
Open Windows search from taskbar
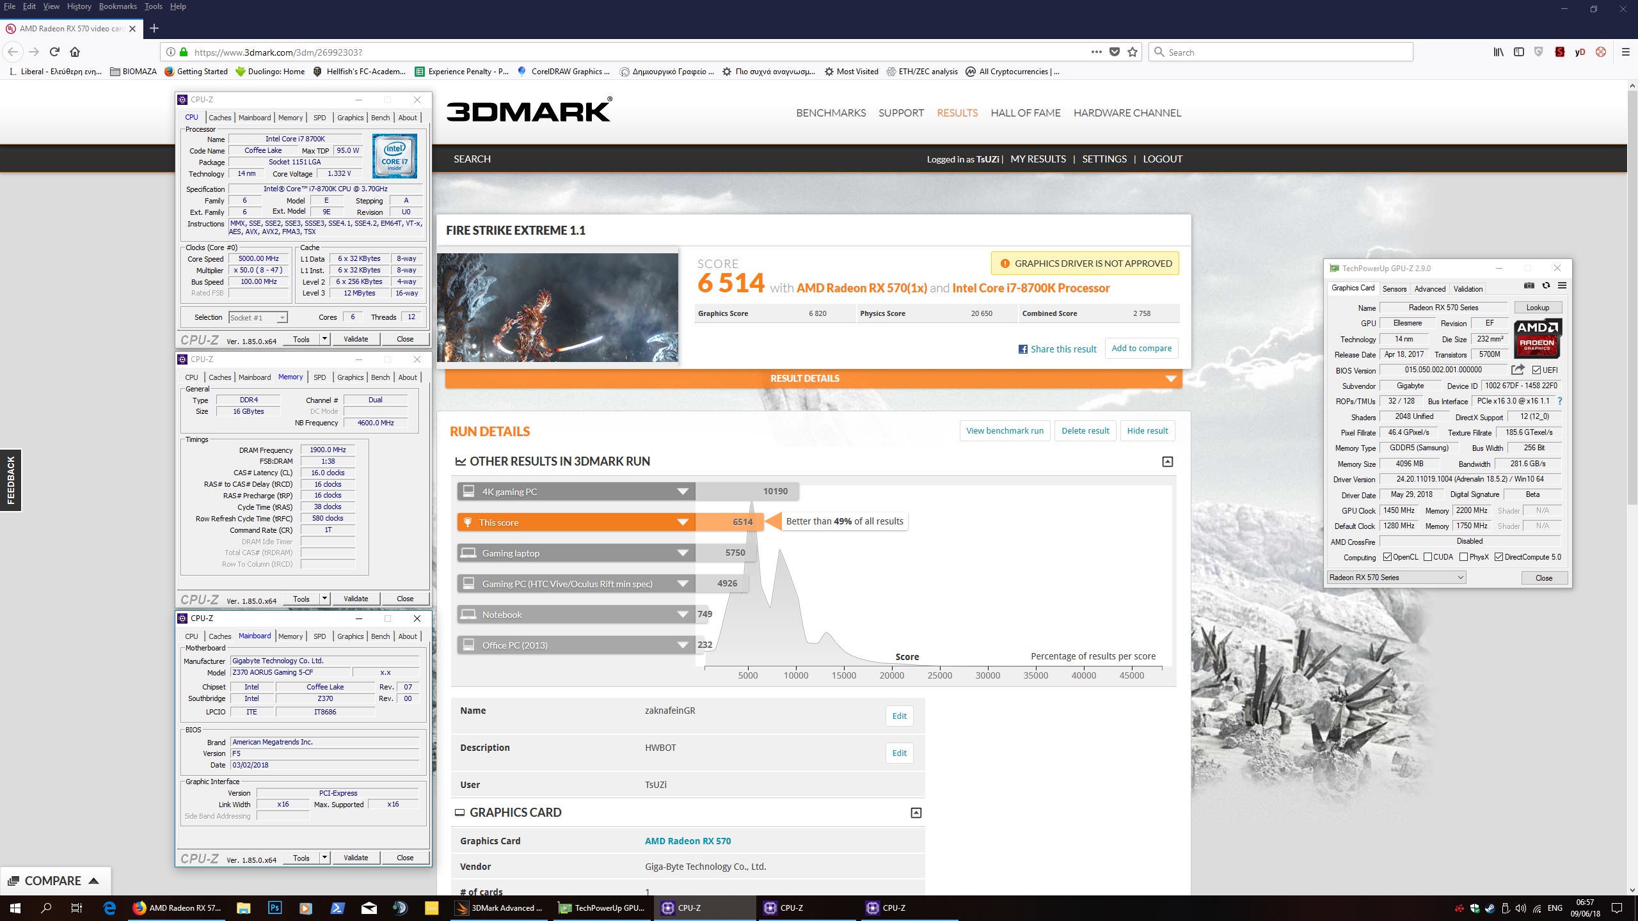(x=46, y=908)
